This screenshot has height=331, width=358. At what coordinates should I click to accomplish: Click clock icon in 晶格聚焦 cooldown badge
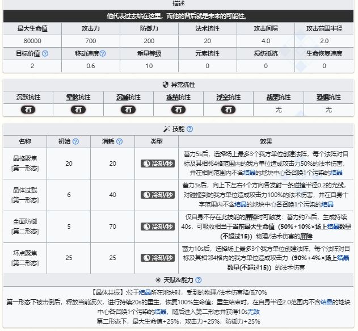pyautogui.click(x=146, y=164)
